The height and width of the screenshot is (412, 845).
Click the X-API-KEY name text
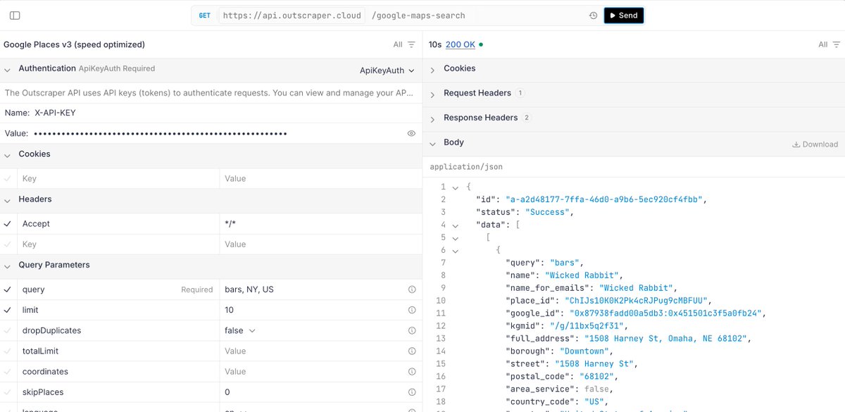click(55, 113)
